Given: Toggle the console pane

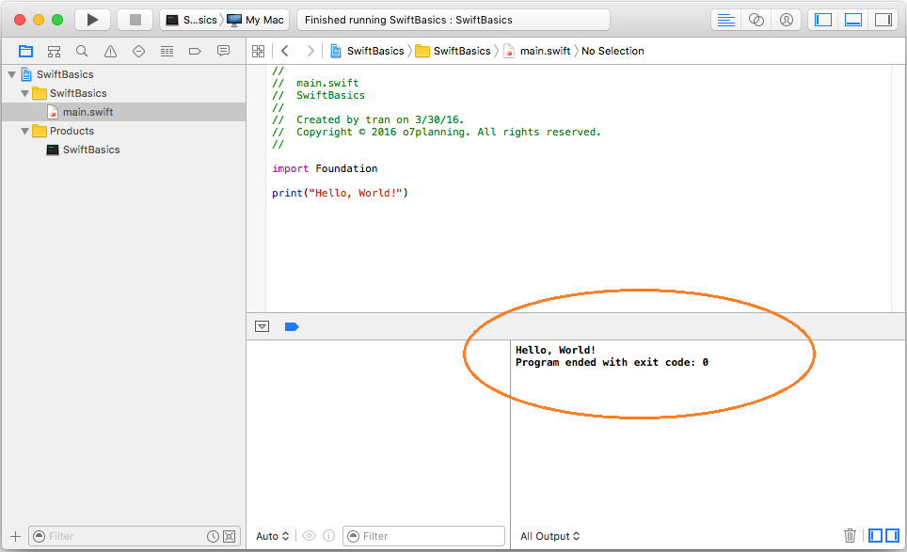Looking at the screenshot, I should coord(892,536).
